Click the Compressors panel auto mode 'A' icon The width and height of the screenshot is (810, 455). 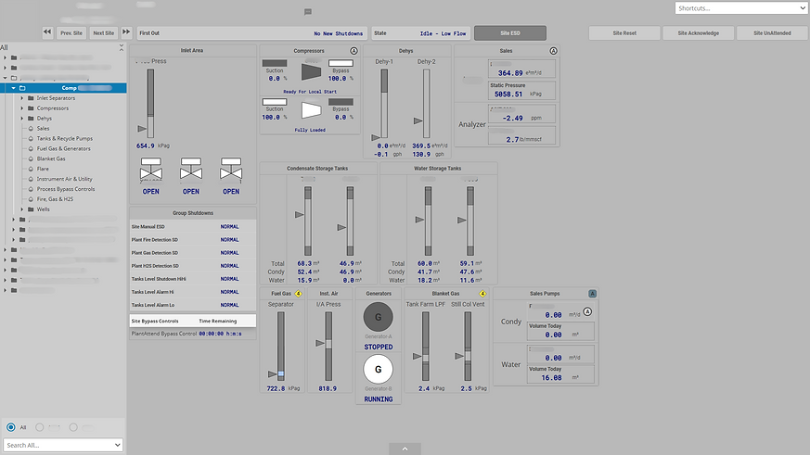354,51
